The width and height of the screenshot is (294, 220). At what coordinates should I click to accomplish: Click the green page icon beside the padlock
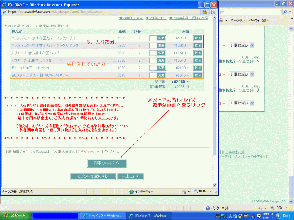tap(213, 12)
